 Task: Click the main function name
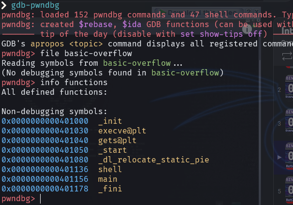(108, 179)
